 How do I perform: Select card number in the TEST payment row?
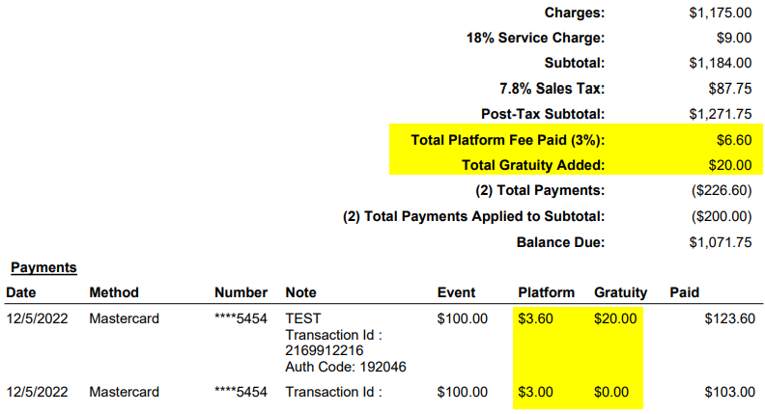tap(241, 318)
